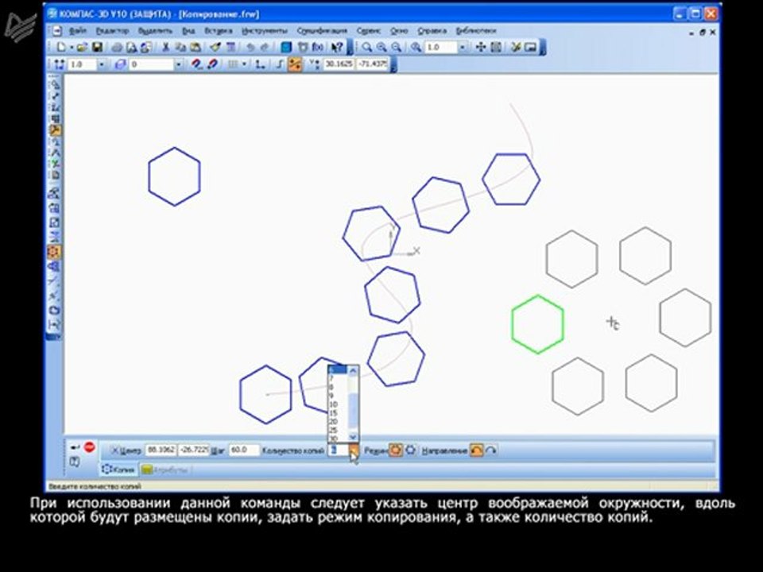Cut selection with the scissors icon
Screen dimensions: 763x572
(165, 47)
